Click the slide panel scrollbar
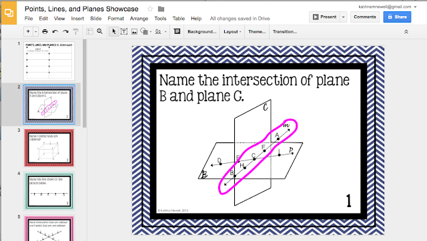 tap(85, 83)
